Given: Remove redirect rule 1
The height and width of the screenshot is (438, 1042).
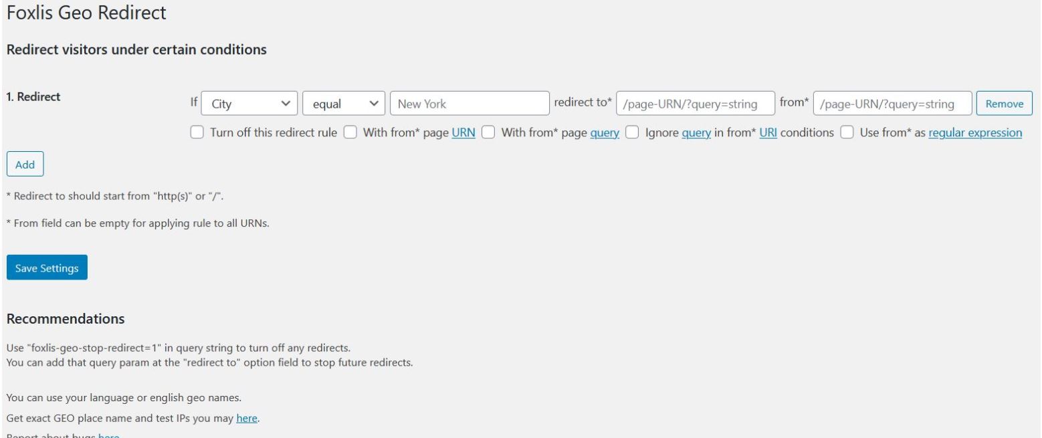Looking at the screenshot, I should [1005, 104].
